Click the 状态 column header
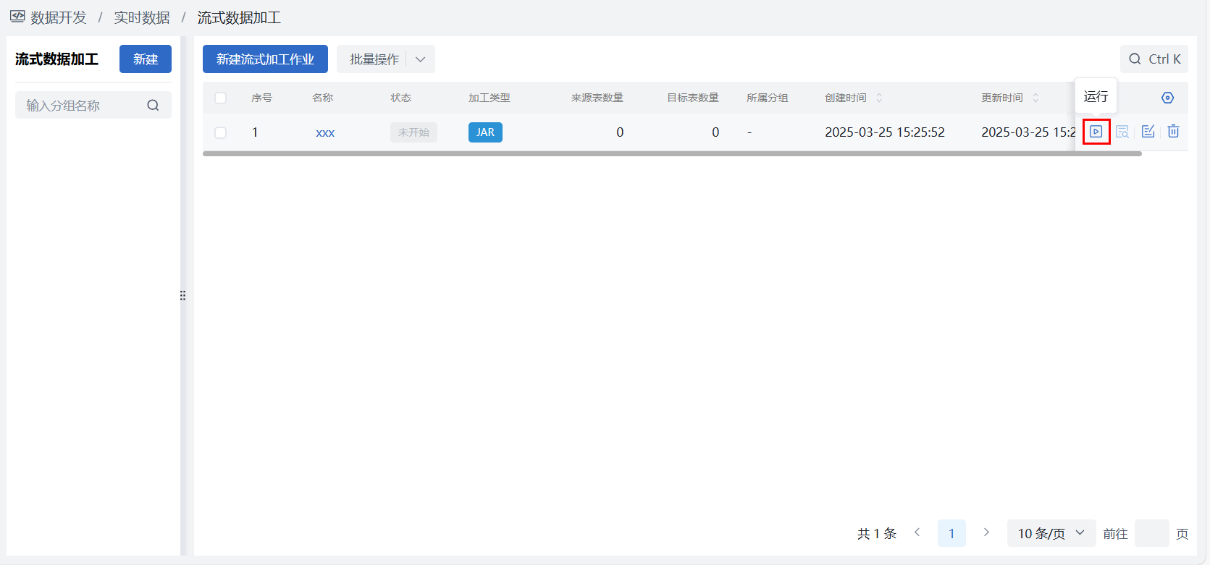 pyautogui.click(x=400, y=98)
